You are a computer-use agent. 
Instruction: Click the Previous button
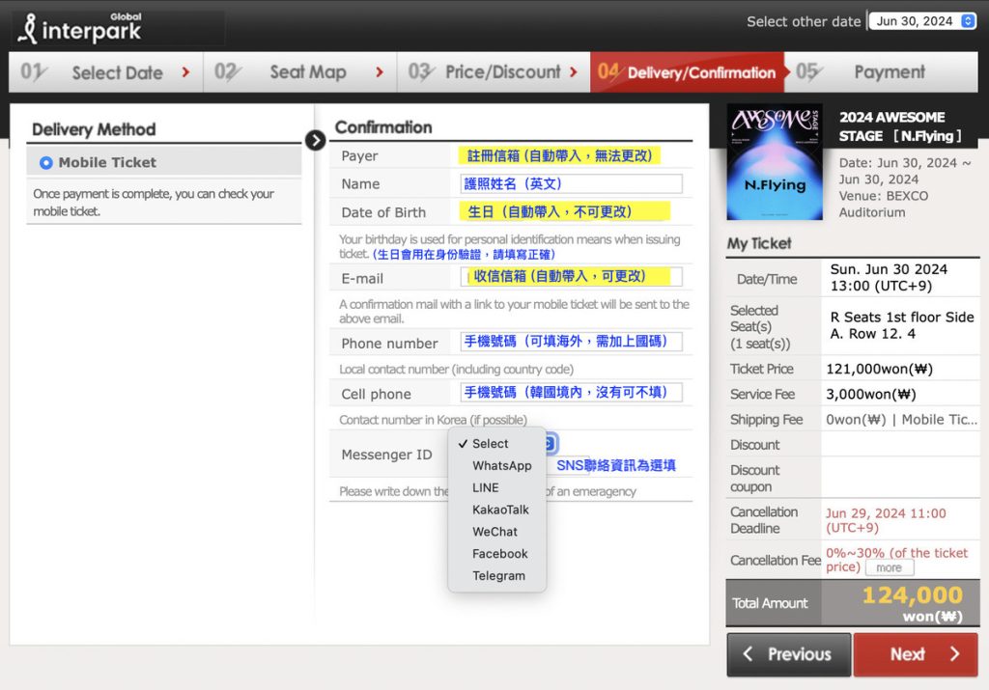[x=788, y=654]
